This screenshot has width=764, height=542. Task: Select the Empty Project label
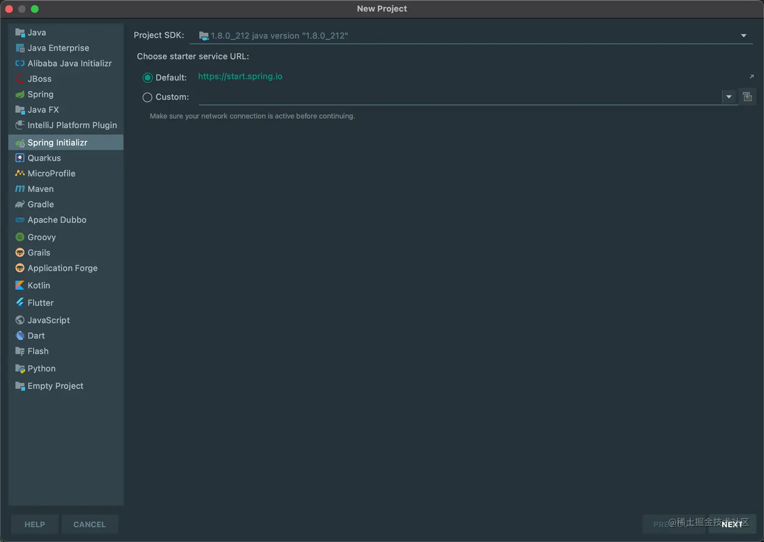pyautogui.click(x=56, y=386)
